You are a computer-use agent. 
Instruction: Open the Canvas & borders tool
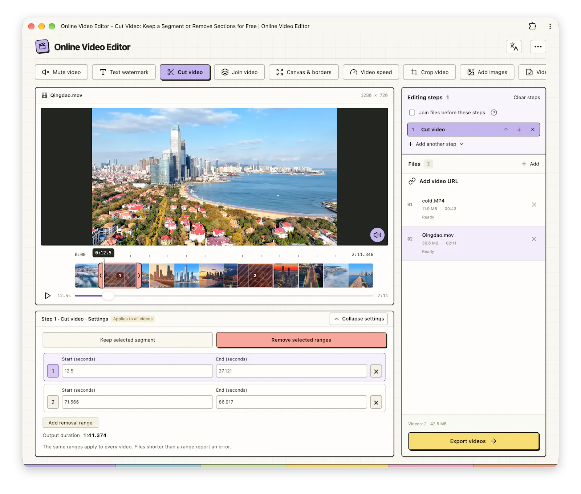coord(304,72)
